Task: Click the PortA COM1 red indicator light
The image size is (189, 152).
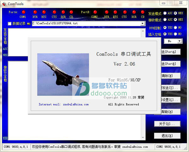Action: point(24,12)
